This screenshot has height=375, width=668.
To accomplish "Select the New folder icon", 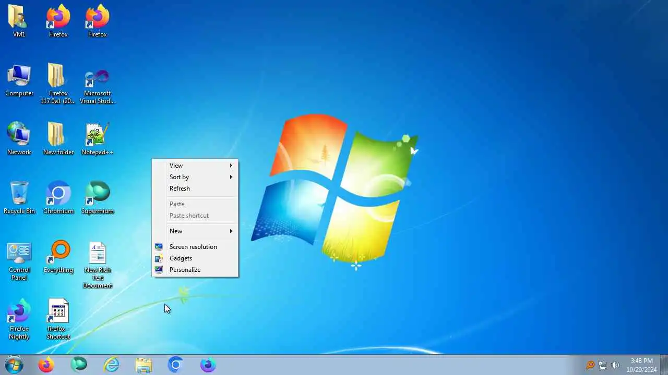I will (58, 139).
